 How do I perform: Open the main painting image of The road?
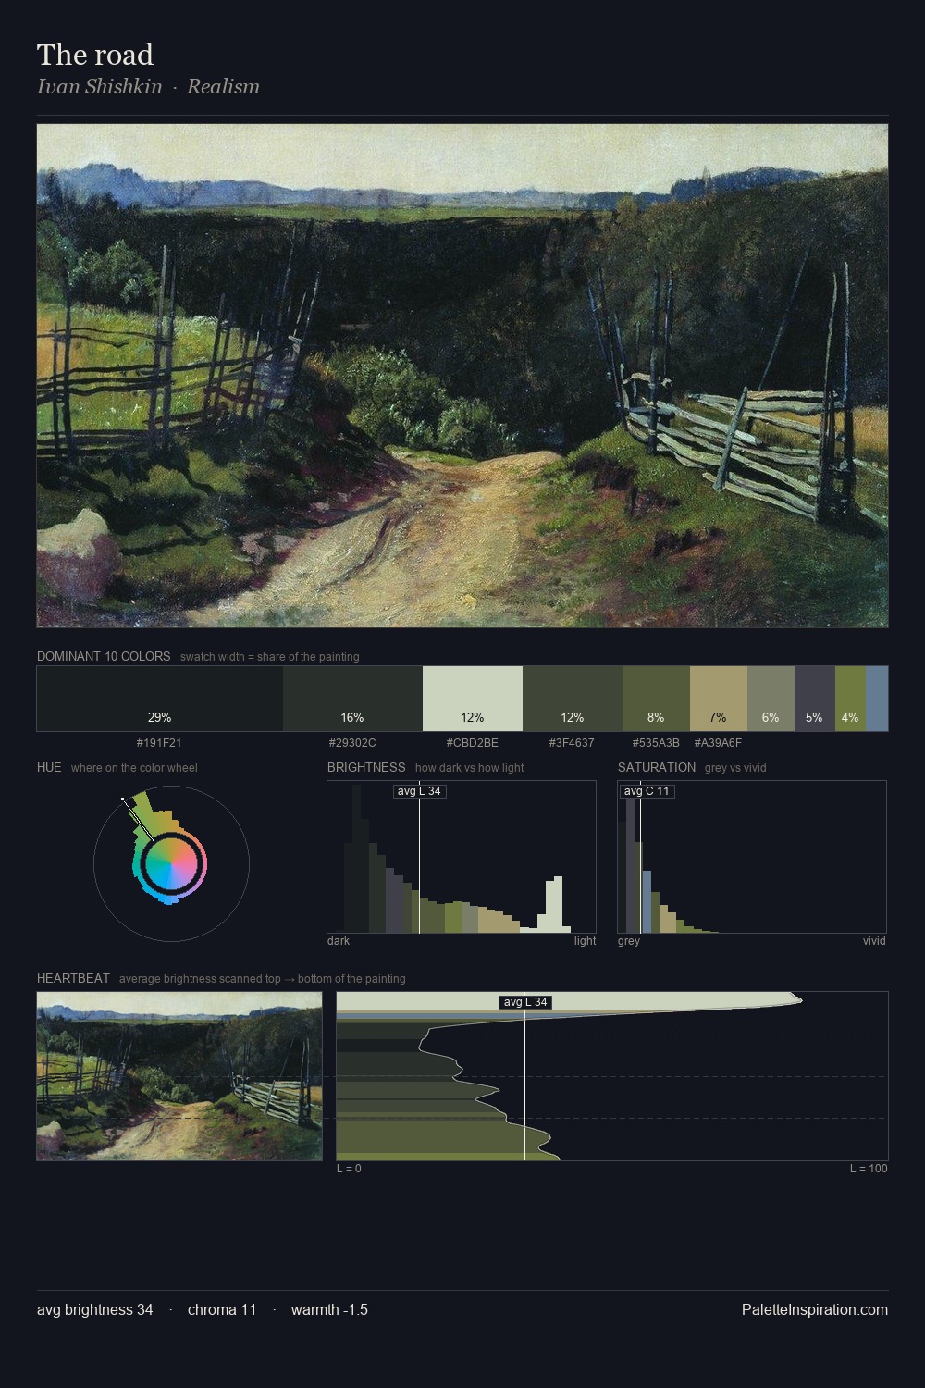(462, 376)
